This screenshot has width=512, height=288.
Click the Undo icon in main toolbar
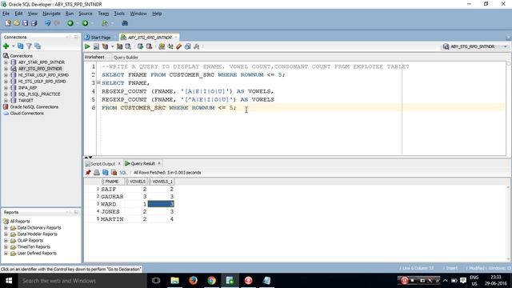click(x=48, y=23)
